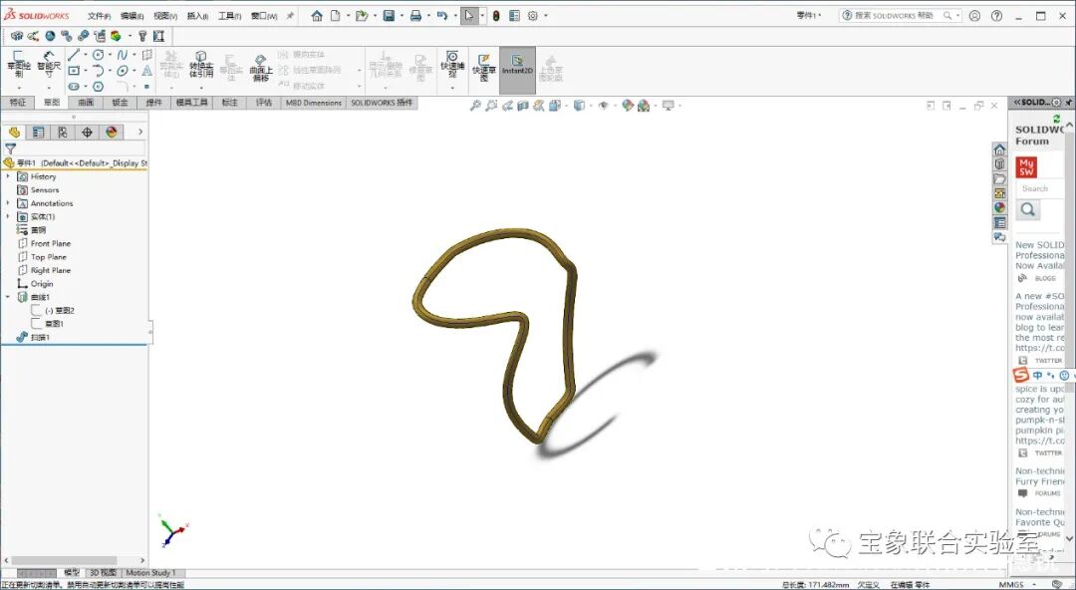Click the Home icon in the top toolbar
This screenshot has height=590, width=1076.
[x=317, y=16]
